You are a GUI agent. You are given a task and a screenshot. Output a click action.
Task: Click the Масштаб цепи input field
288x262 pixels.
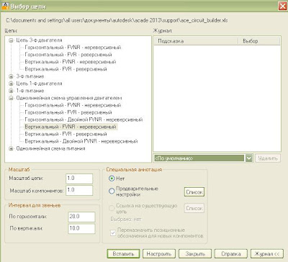(x=79, y=179)
